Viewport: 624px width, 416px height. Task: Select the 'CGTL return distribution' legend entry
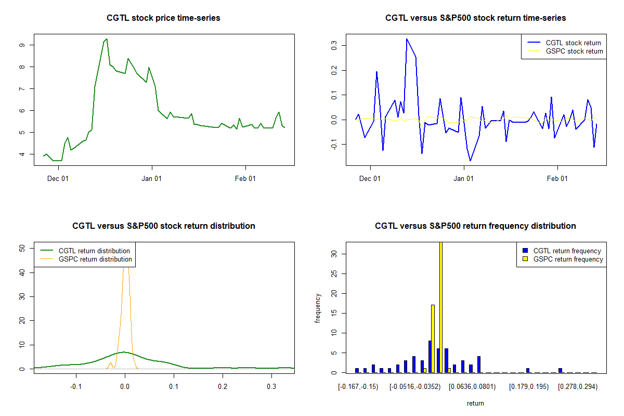coord(94,251)
